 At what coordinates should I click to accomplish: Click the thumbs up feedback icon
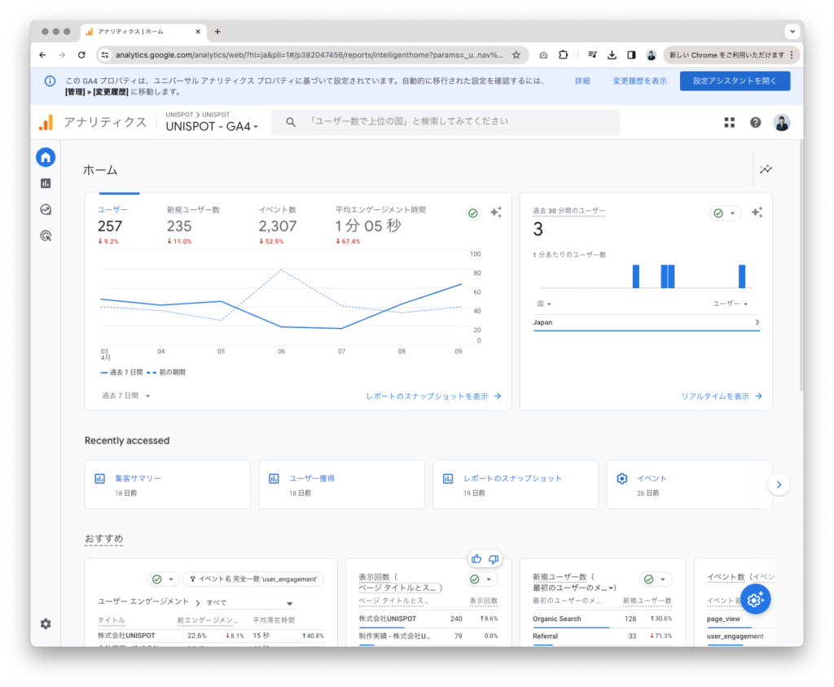tap(476, 559)
